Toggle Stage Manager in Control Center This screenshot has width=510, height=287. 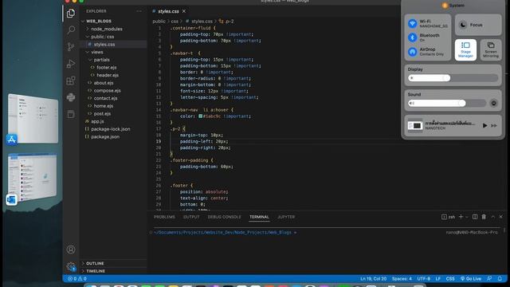(x=465, y=49)
